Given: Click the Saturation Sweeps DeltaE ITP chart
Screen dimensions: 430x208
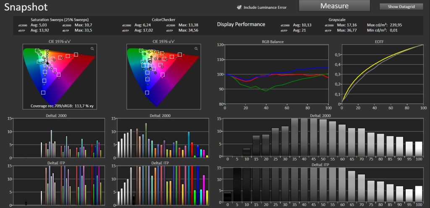Looking at the screenshot, I should [59, 185].
